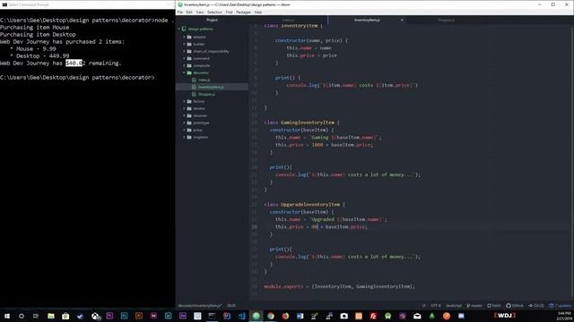
Task: Open the Help menu in Atom
Action: coord(258,12)
